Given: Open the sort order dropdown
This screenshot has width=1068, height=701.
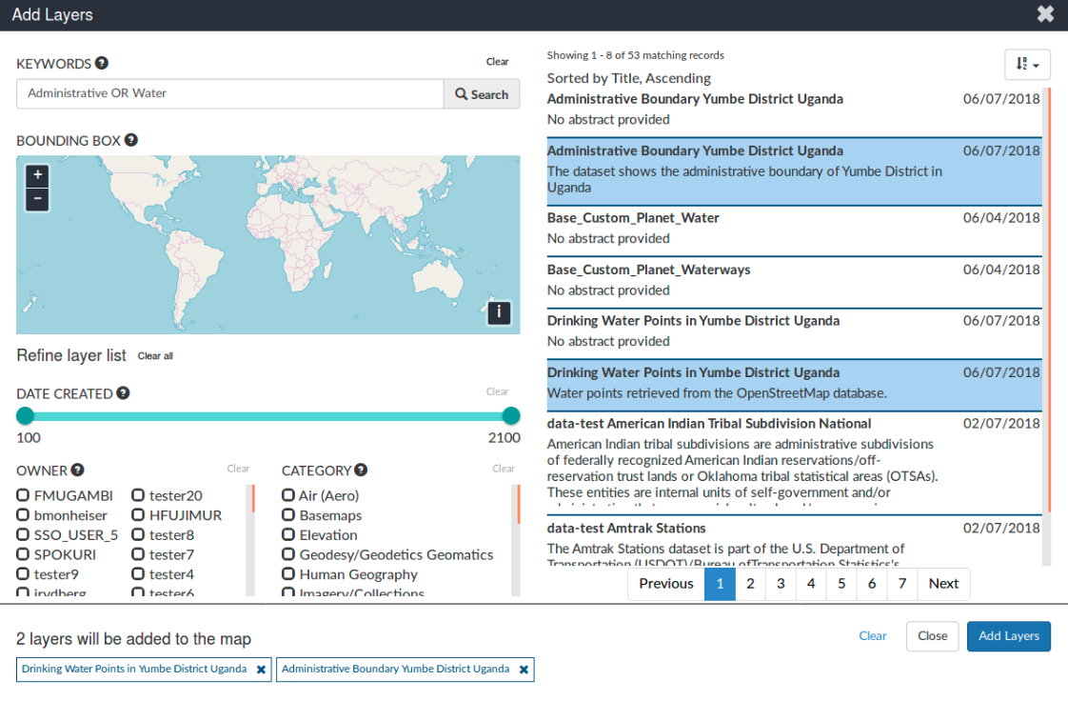Looking at the screenshot, I should click(1027, 65).
